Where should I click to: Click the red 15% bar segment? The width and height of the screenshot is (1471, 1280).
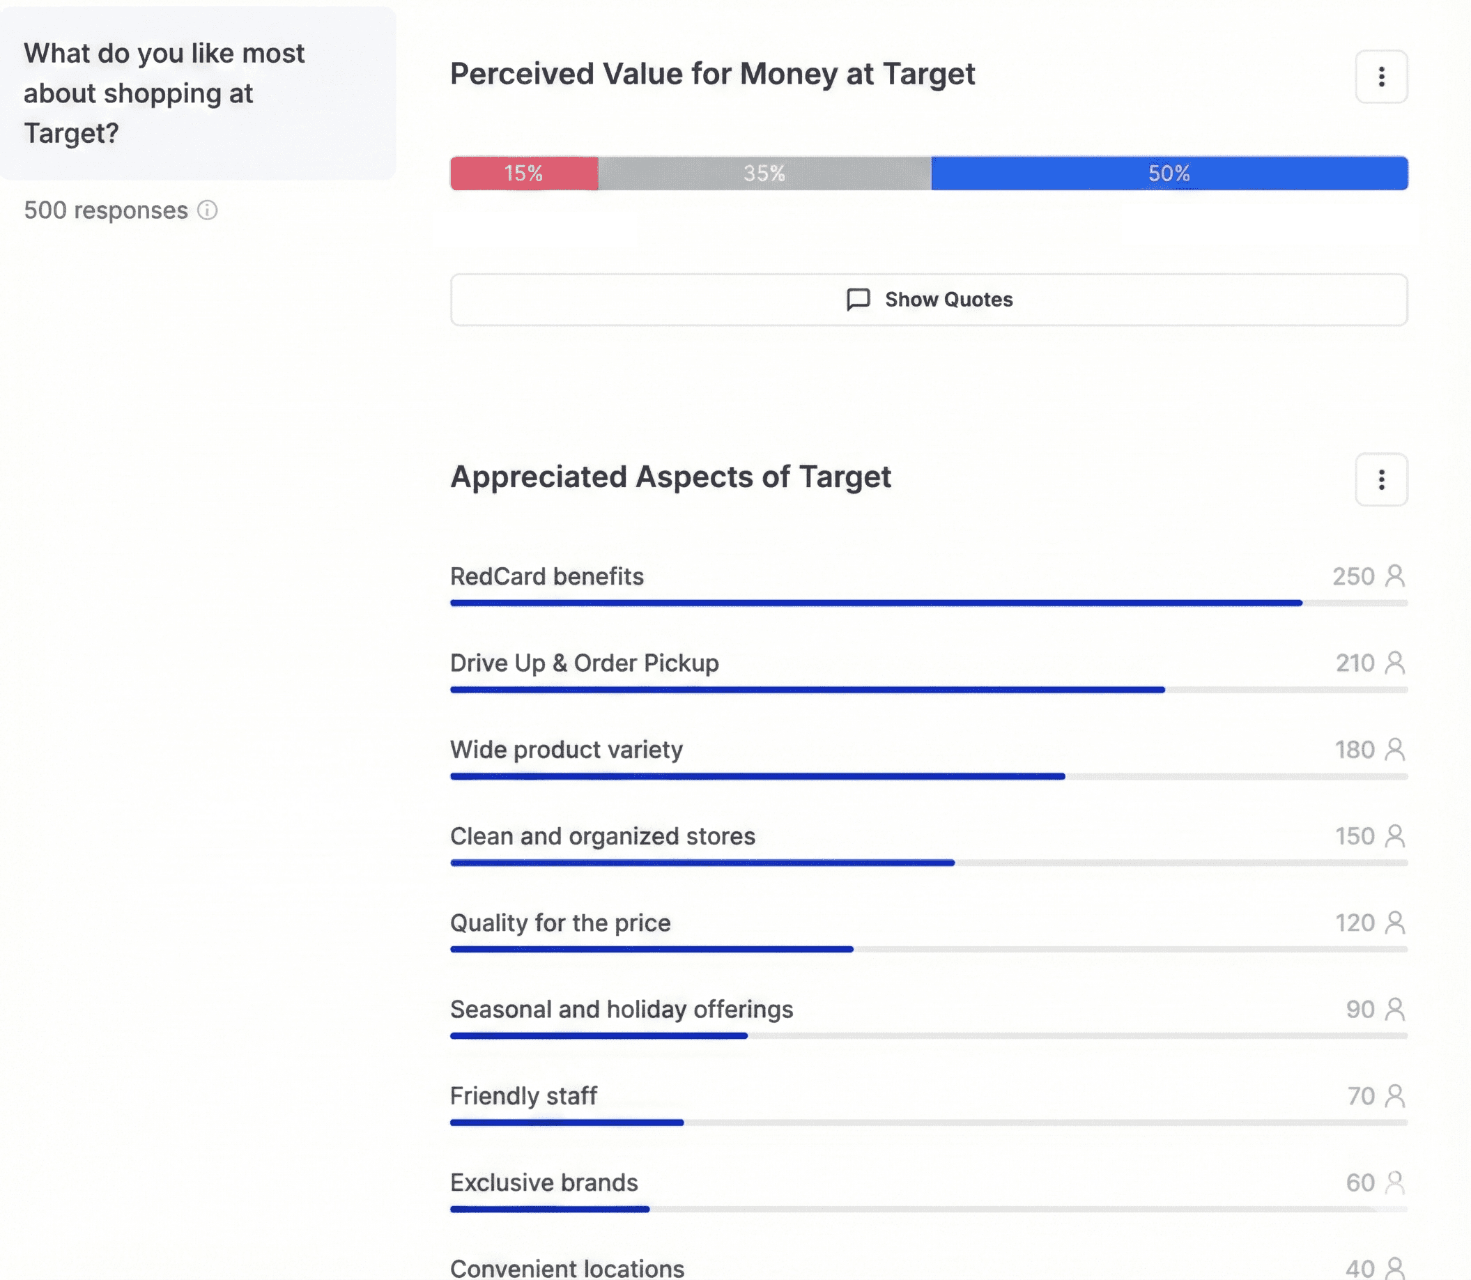524,173
